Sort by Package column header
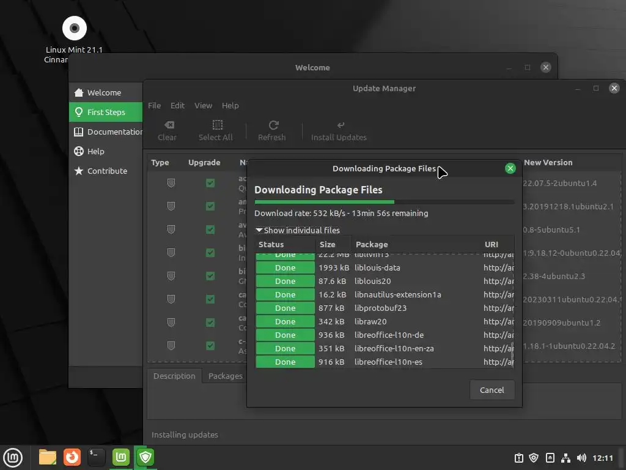The height and width of the screenshot is (470, 626). [x=415, y=245]
